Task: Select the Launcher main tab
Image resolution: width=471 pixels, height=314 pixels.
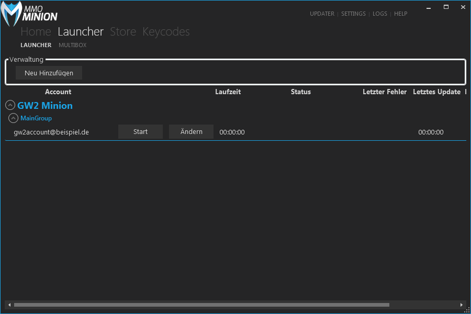Action: pos(81,32)
